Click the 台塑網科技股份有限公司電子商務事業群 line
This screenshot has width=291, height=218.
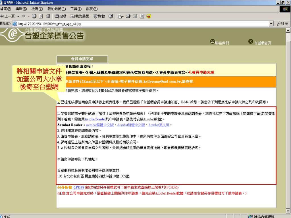pos(88,170)
